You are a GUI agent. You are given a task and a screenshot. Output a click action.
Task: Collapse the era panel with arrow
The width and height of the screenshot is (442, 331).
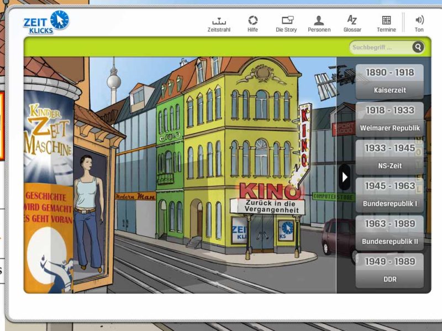pos(344,177)
